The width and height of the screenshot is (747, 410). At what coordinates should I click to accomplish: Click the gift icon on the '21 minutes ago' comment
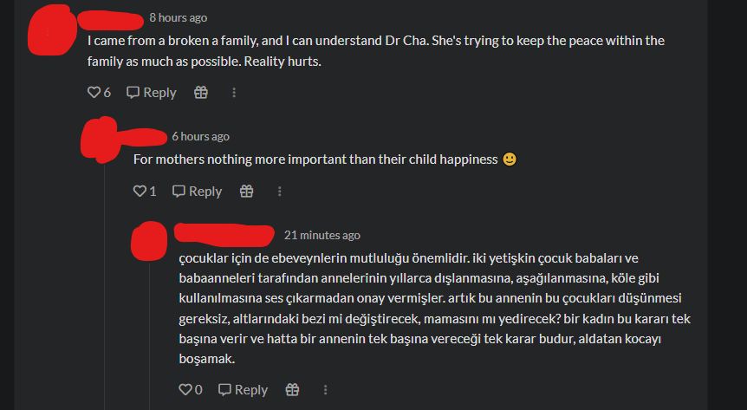(x=293, y=390)
